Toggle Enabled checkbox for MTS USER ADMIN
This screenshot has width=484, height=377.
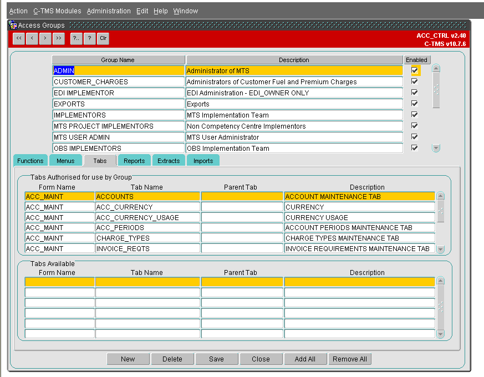pyautogui.click(x=415, y=137)
